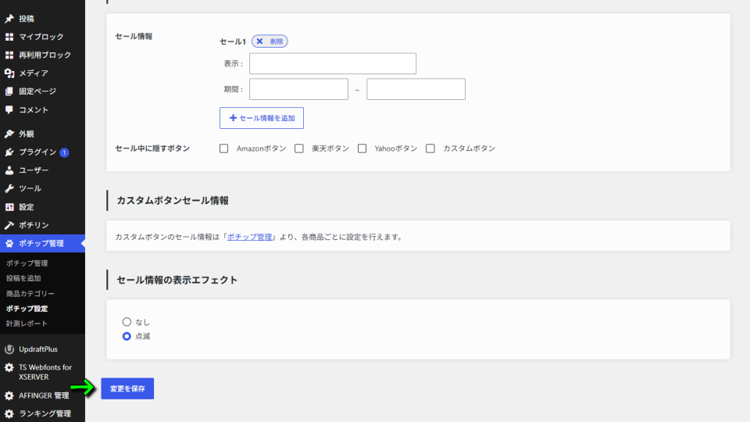Click the 外観 paintbrush icon
Screen dimensions: 750x422
pyautogui.click(x=9, y=134)
